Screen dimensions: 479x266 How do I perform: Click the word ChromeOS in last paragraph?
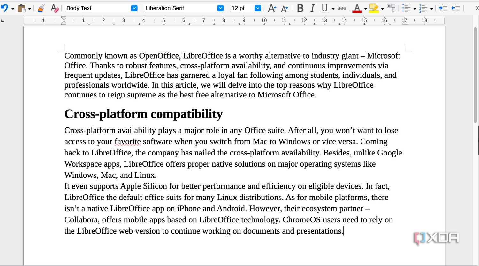pos(301,220)
